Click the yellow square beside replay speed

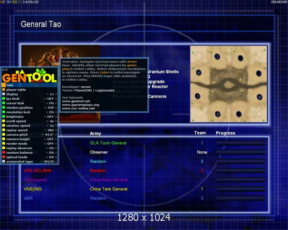coord(4,130)
